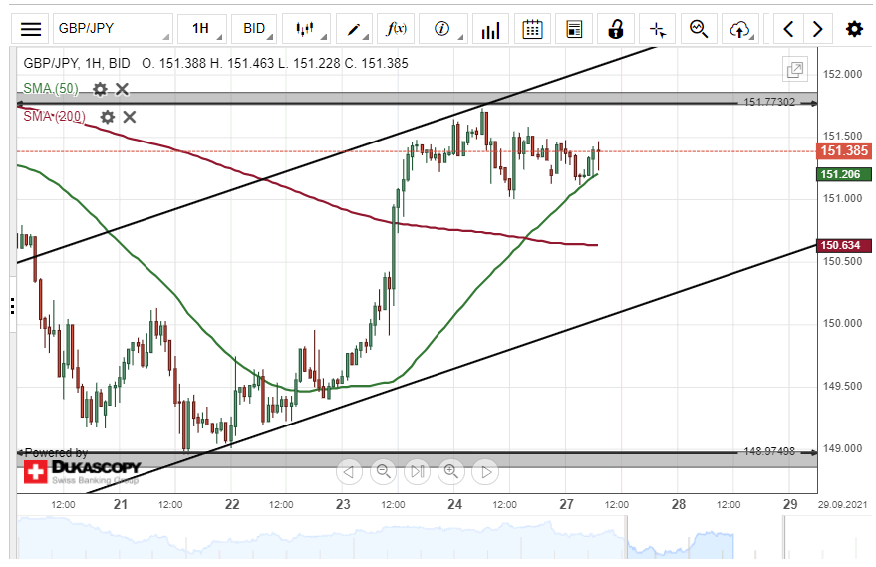Open SMA (200) indicator settings gear
876x567 pixels.
(108, 117)
